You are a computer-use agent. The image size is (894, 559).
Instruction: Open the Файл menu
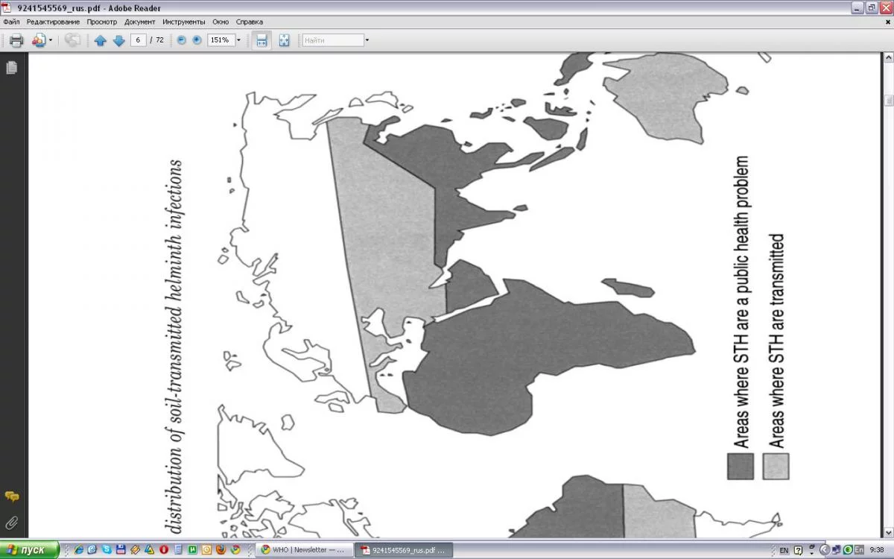[11, 22]
